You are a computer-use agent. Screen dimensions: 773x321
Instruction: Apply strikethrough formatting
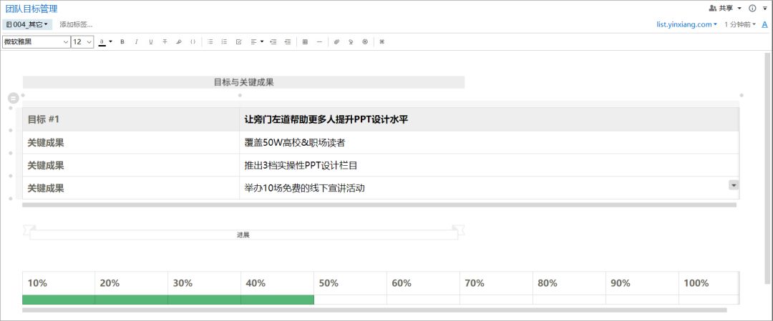tap(165, 42)
